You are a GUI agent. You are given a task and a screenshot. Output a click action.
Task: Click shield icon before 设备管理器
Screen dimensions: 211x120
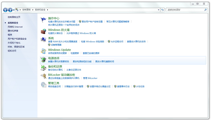49,45
